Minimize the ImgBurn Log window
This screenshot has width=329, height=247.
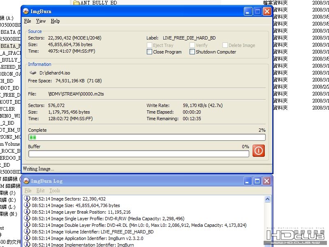(248, 181)
